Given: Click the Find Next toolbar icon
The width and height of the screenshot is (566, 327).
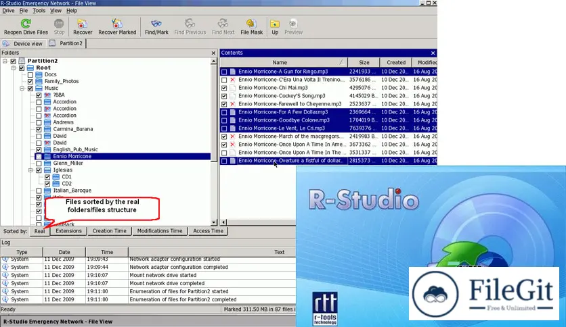Looking at the screenshot, I should pyautogui.click(x=223, y=24).
